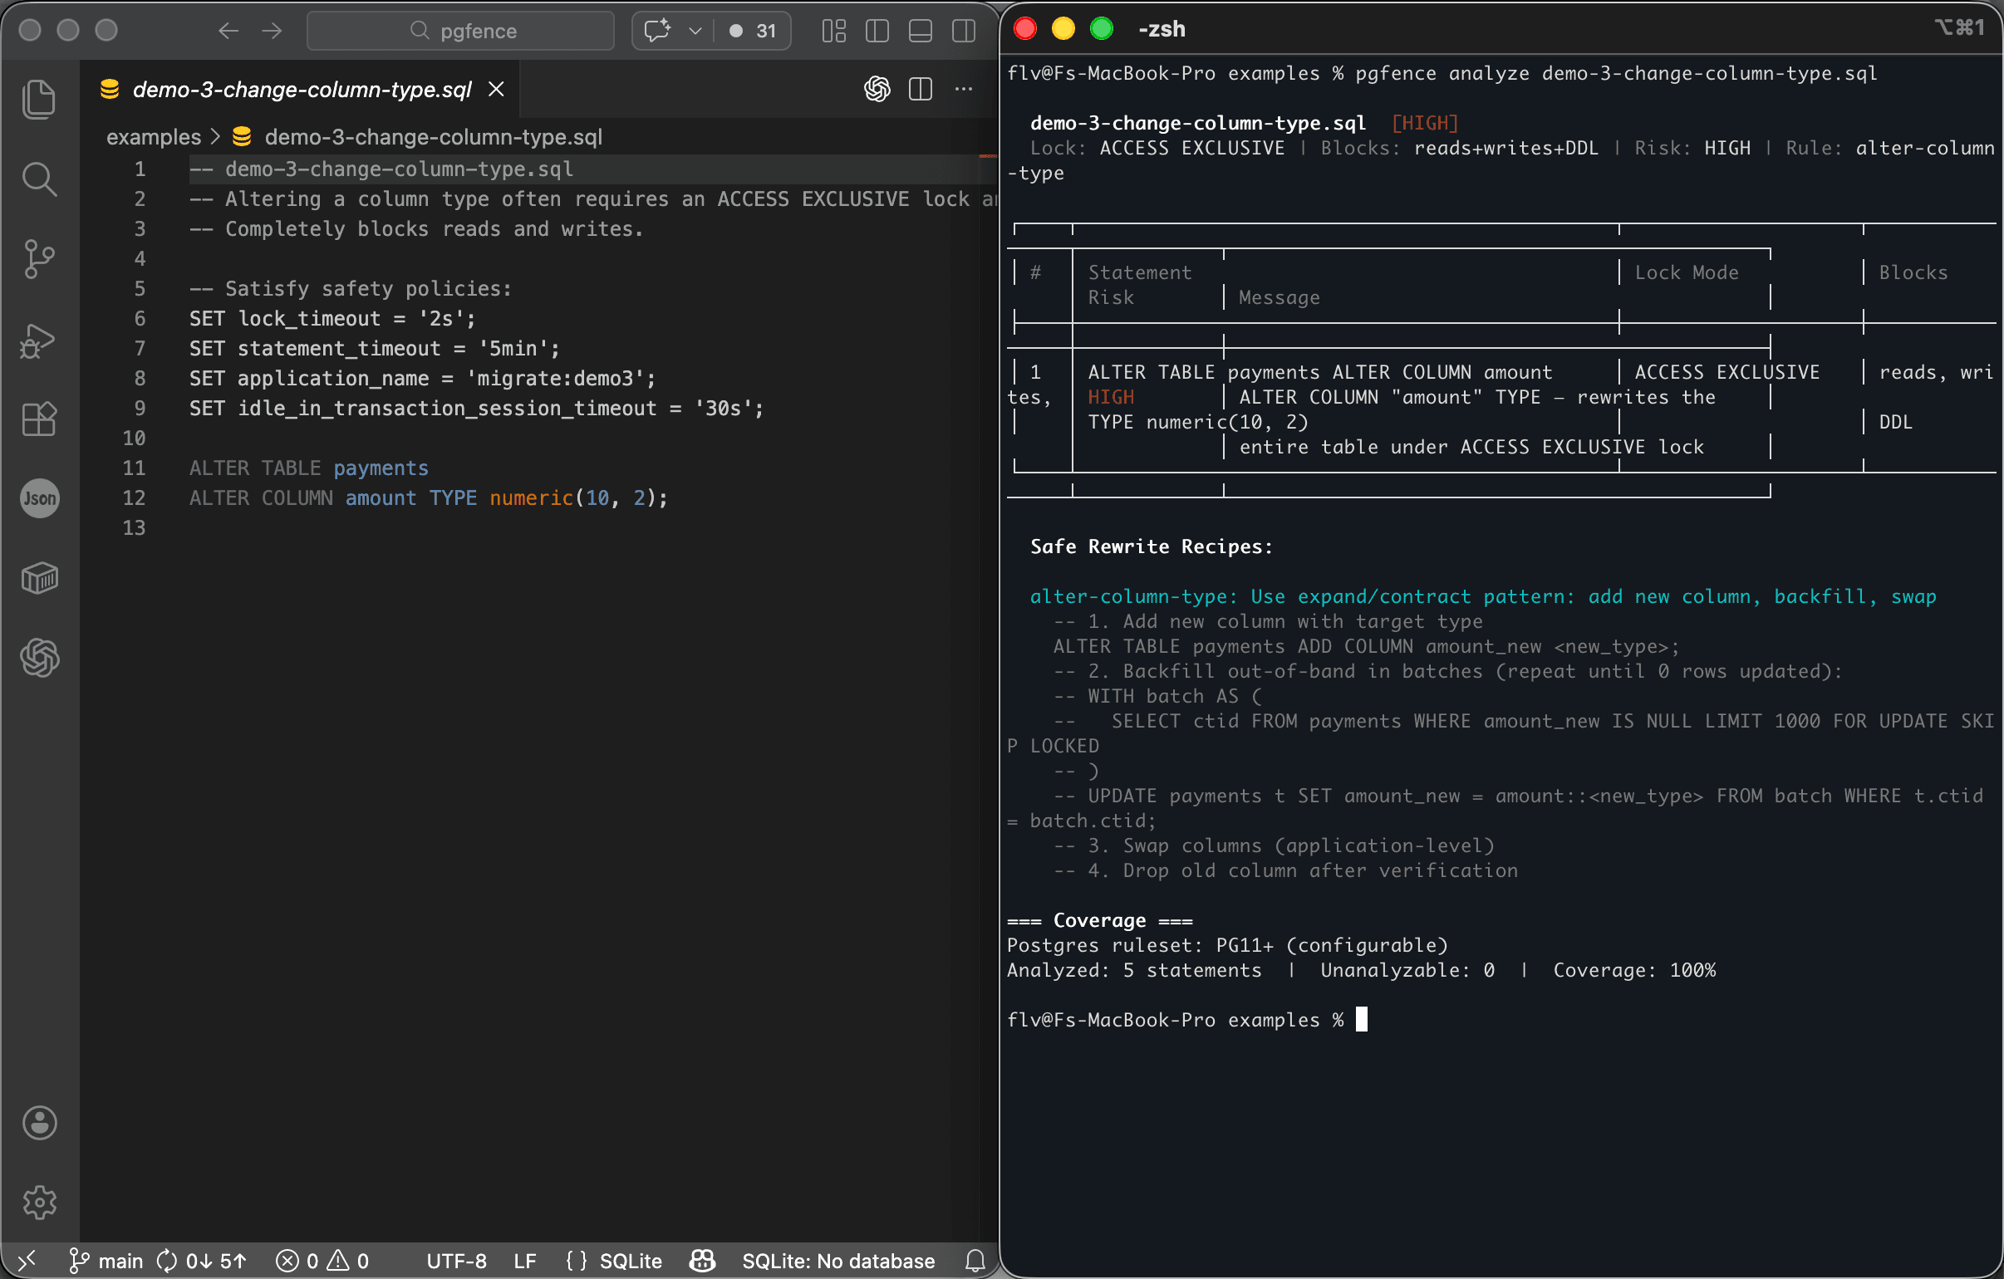This screenshot has width=2004, height=1279.
Task: Toggle the bottom panel visibility
Action: (x=920, y=31)
